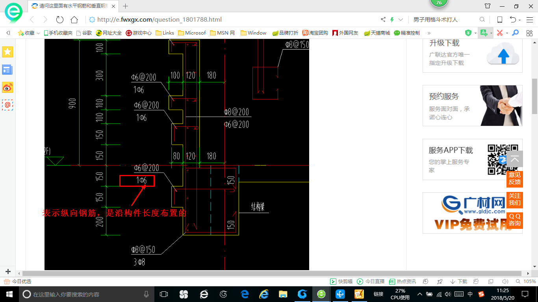Click back-to-top arrow button
The image size is (538, 302).
coord(515,159)
